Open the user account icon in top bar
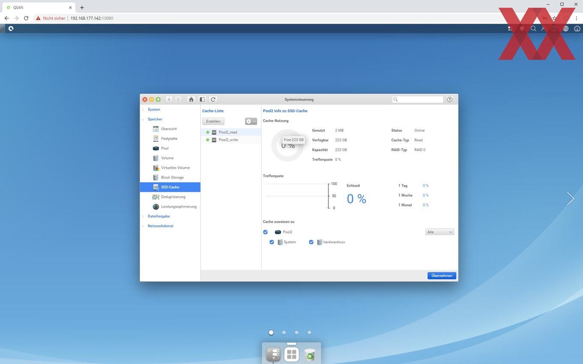This screenshot has width=583, height=364. tap(544, 29)
